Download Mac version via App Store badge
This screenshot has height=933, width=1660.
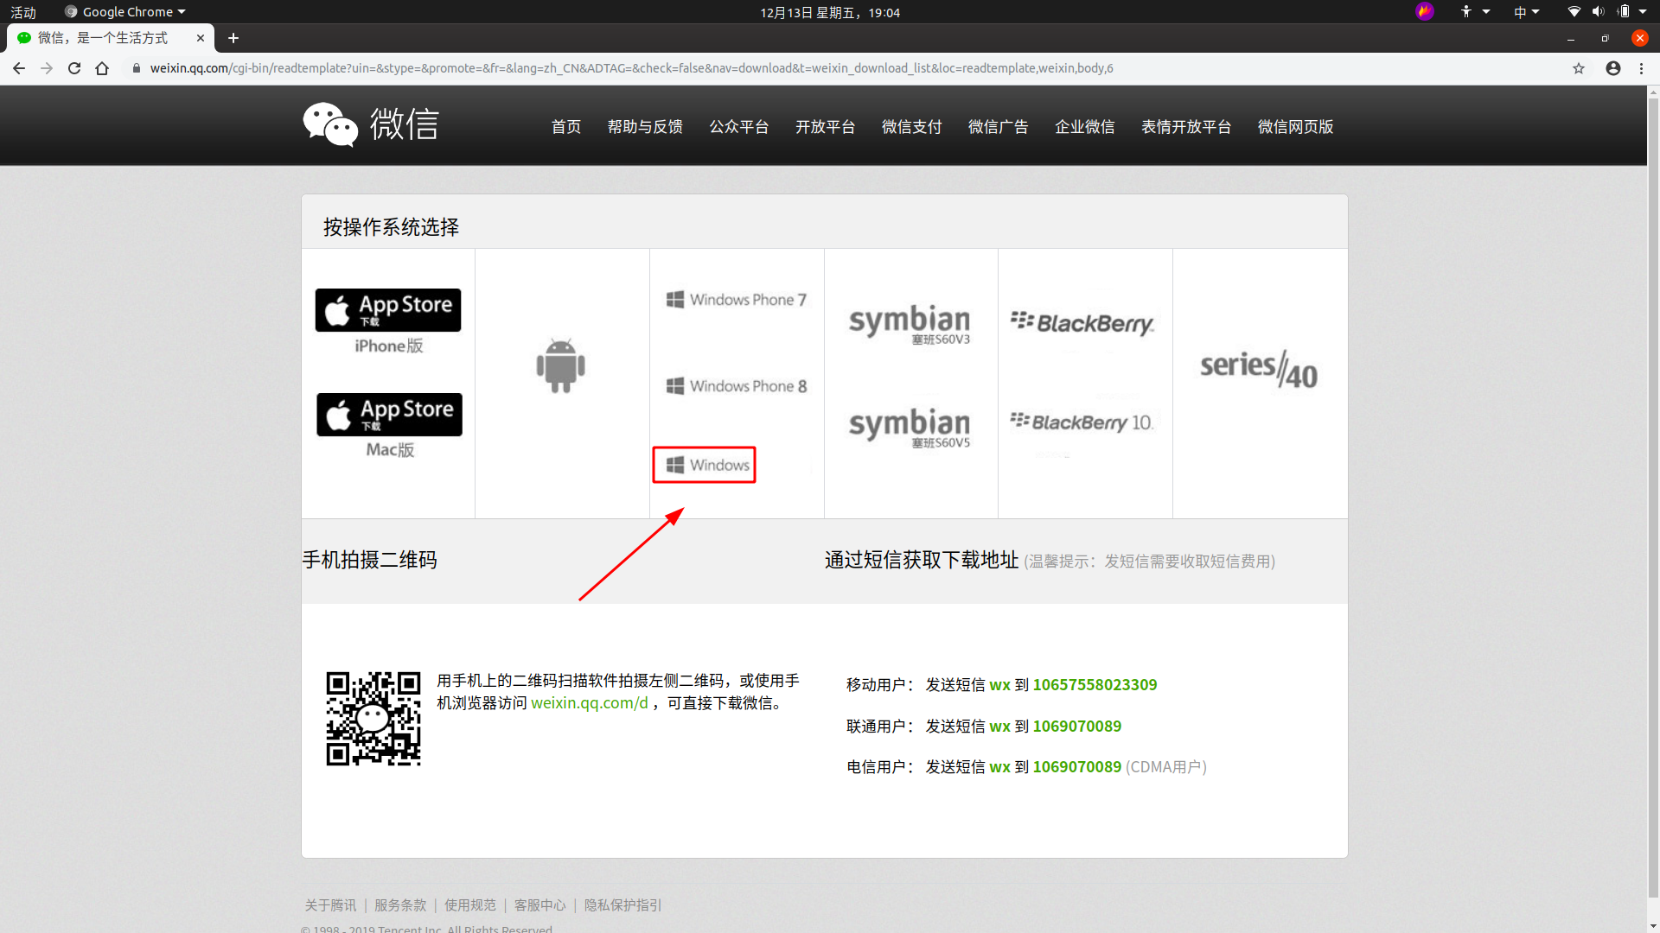tap(389, 415)
